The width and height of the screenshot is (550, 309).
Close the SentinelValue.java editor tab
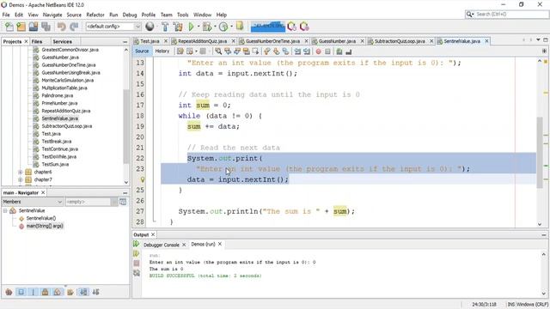(x=486, y=41)
